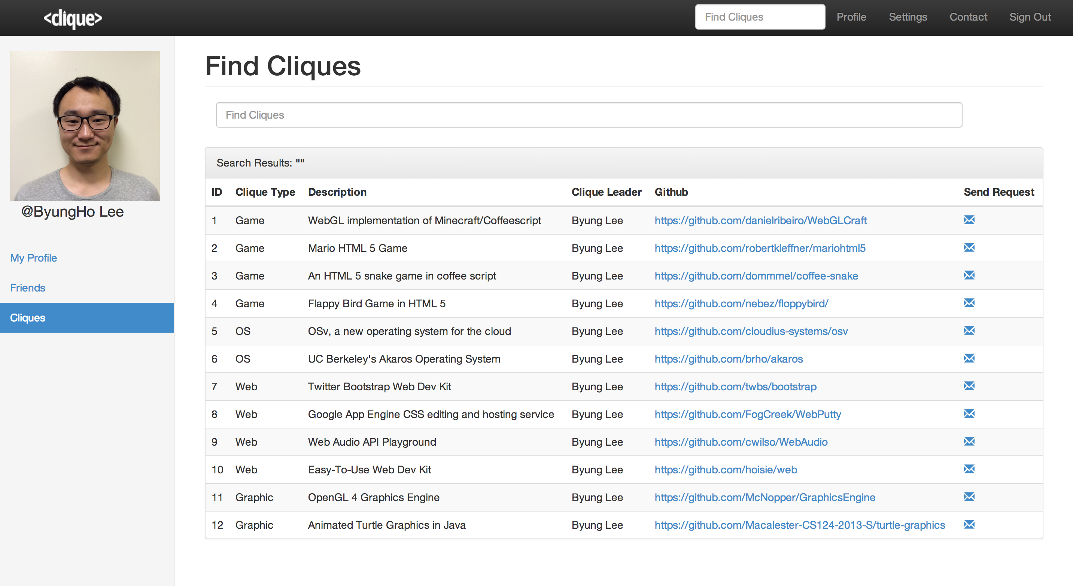1073x586 pixels.
Task: Send request to Flappy Bird clique
Action: click(x=969, y=303)
